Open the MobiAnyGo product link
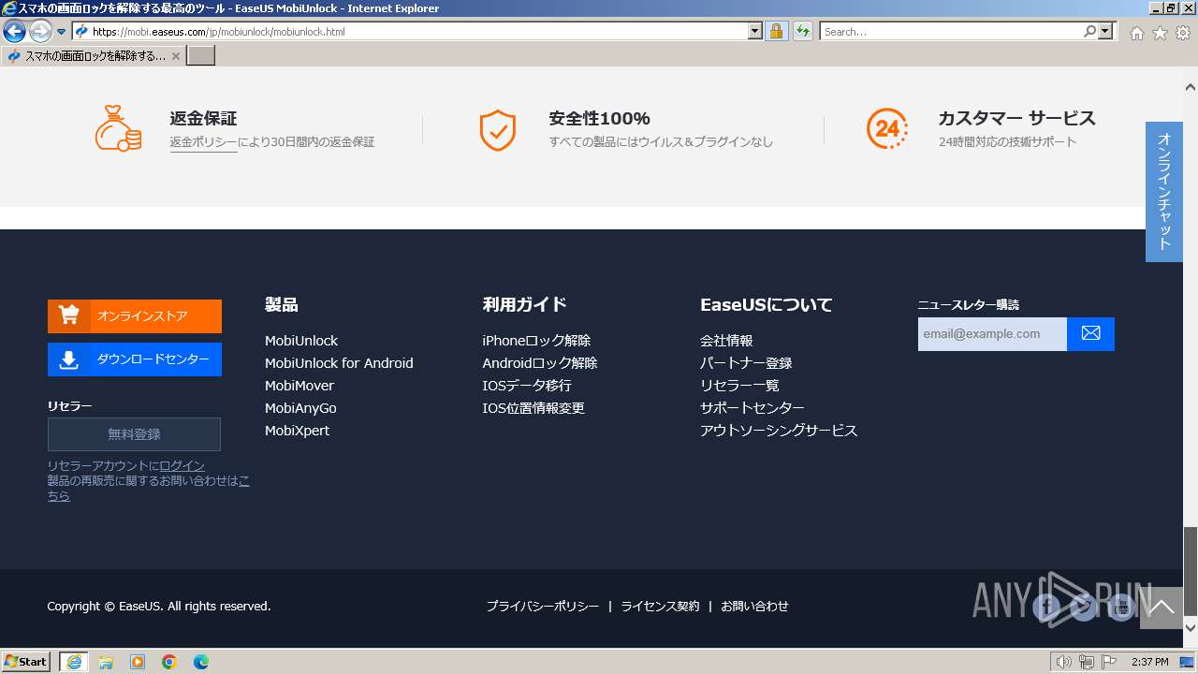 [300, 408]
